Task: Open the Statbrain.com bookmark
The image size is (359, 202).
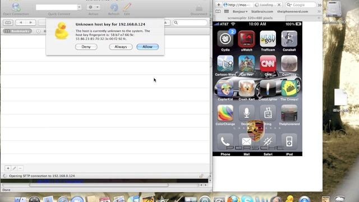Action: pyautogui.click(x=262, y=11)
